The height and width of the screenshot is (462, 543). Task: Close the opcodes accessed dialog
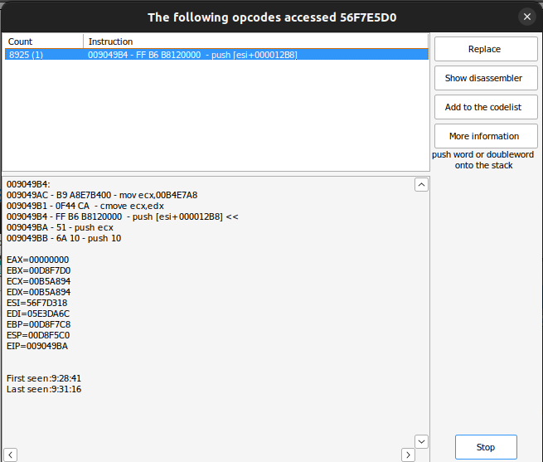[527, 17]
